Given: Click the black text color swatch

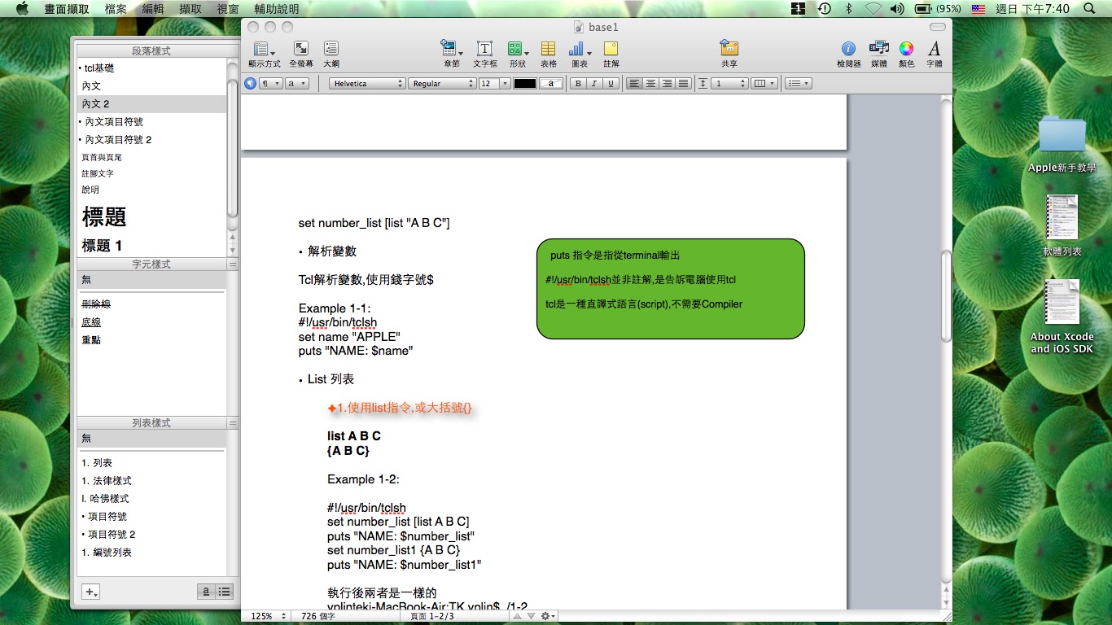Looking at the screenshot, I should click(525, 83).
